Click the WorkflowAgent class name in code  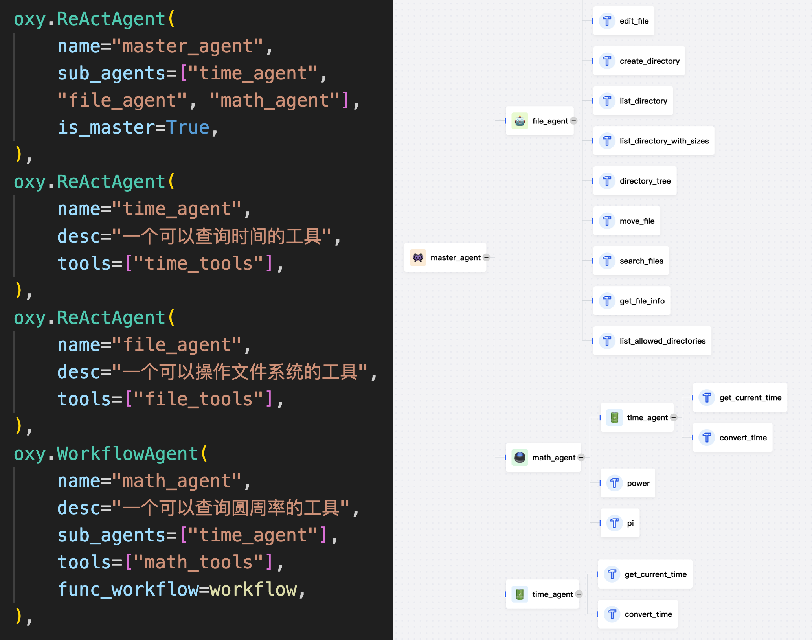coord(128,454)
